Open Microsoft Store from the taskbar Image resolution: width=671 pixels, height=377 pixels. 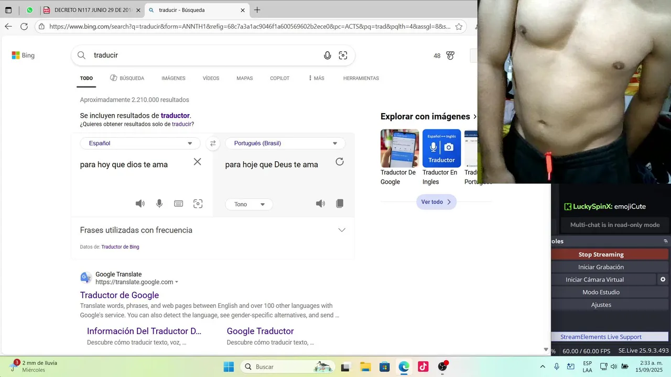(384, 367)
